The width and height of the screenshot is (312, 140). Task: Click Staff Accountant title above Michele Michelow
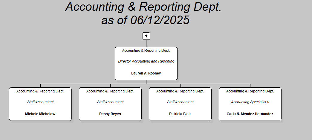40,102
